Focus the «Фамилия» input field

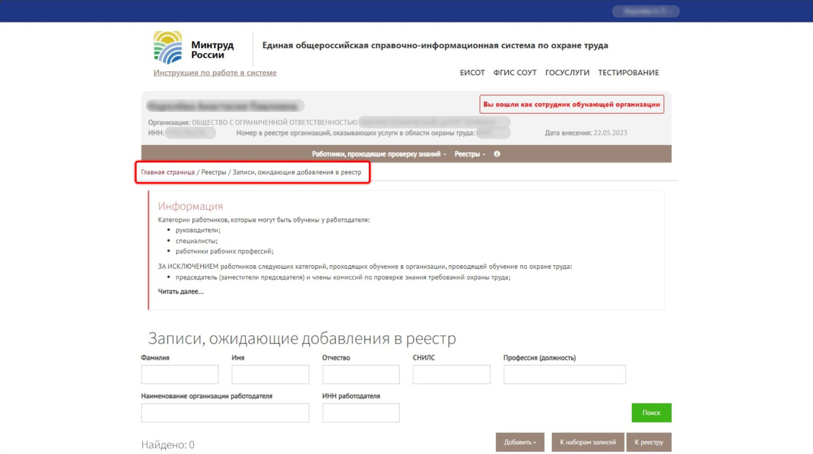tap(179, 374)
